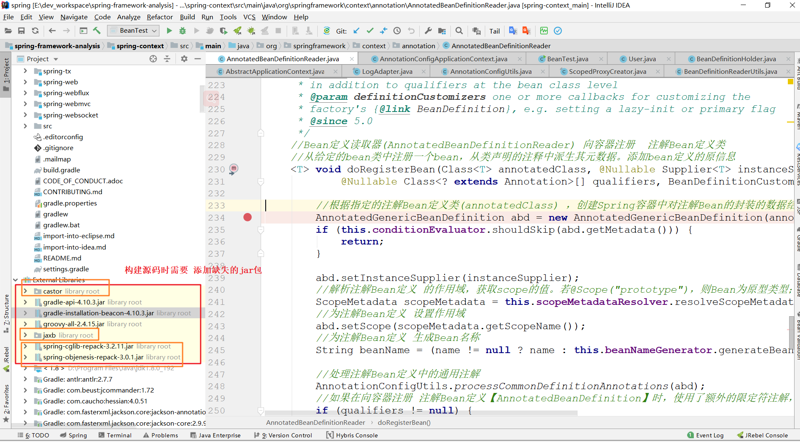Open the Terminal tool window
This screenshot has height=442, width=800.
point(115,435)
